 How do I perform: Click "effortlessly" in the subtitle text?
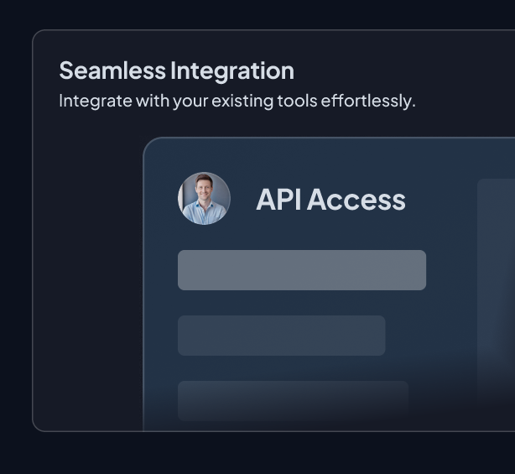[x=368, y=102]
